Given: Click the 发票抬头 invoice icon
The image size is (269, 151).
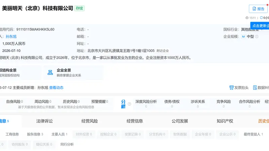Looking at the screenshot, I should tap(231, 88).
